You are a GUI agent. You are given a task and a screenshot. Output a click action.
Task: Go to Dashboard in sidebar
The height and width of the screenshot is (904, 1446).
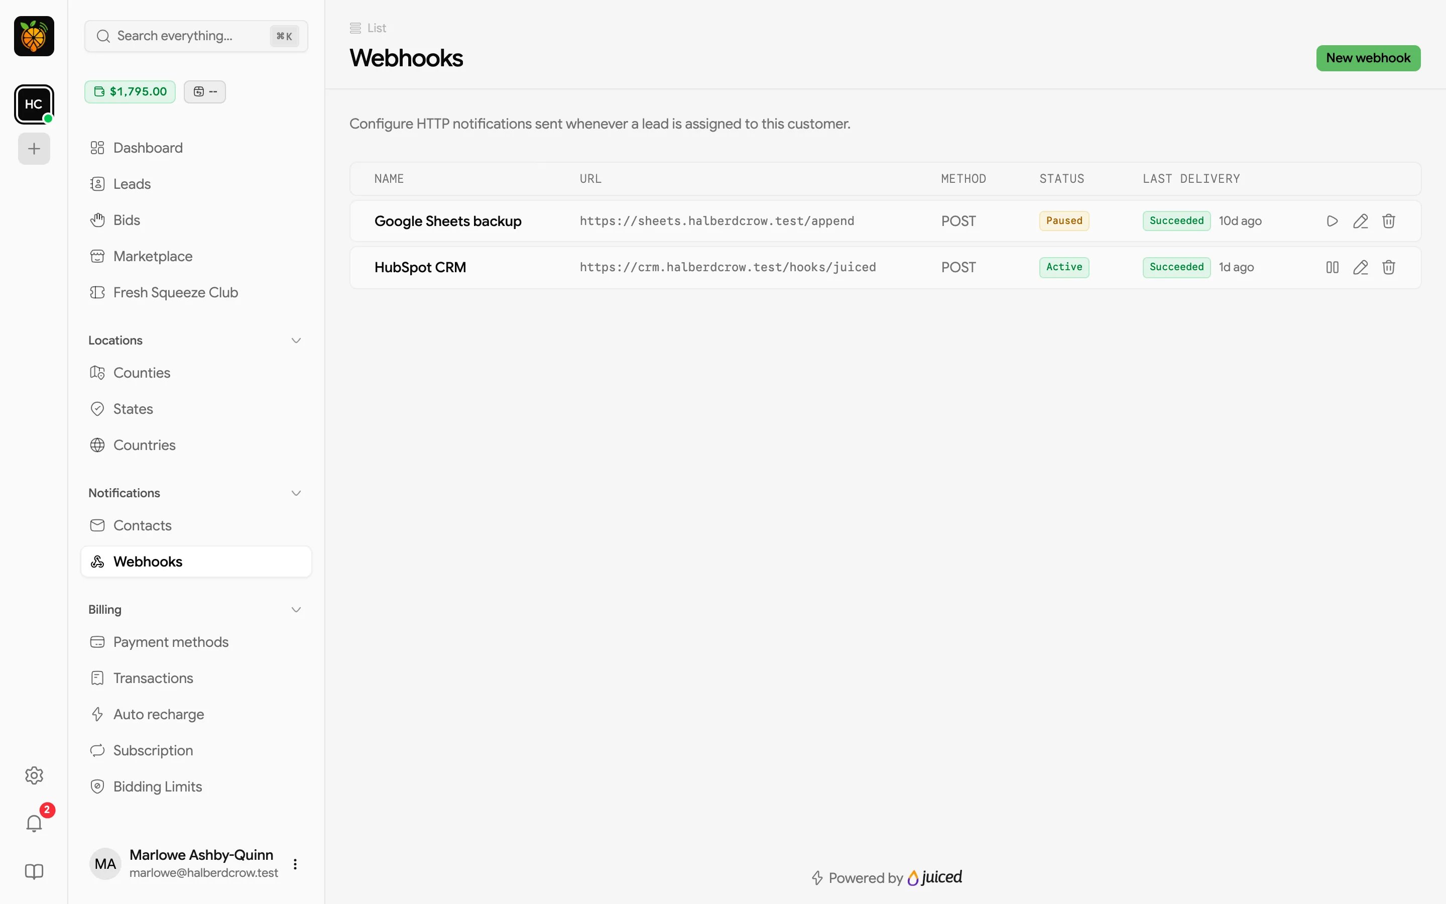click(x=196, y=148)
